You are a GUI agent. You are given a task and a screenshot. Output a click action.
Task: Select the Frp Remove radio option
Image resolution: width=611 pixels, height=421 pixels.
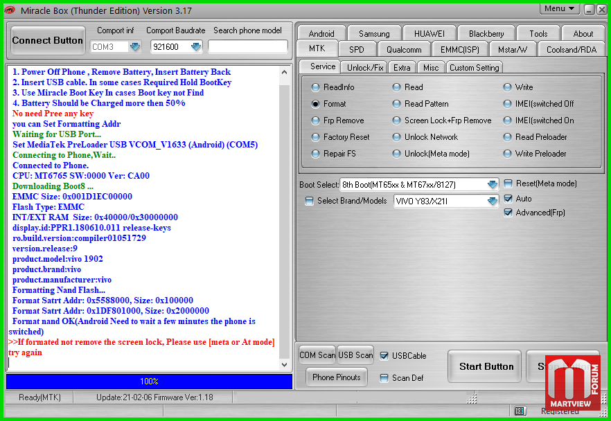[316, 120]
